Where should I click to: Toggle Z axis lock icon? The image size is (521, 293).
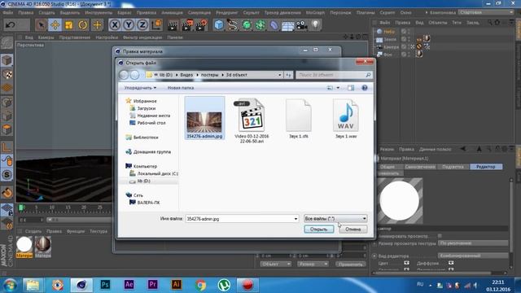pos(142,25)
